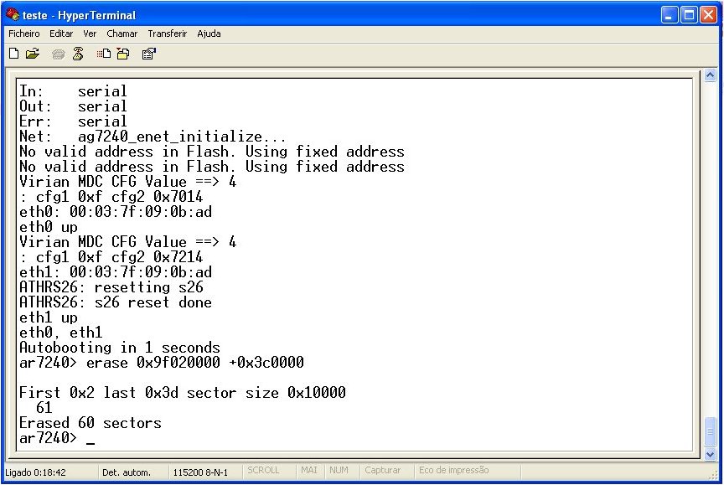This screenshot has width=724, height=485.
Task: Open the Transferir menu
Action: pyautogui.click(x=166, y=34)
